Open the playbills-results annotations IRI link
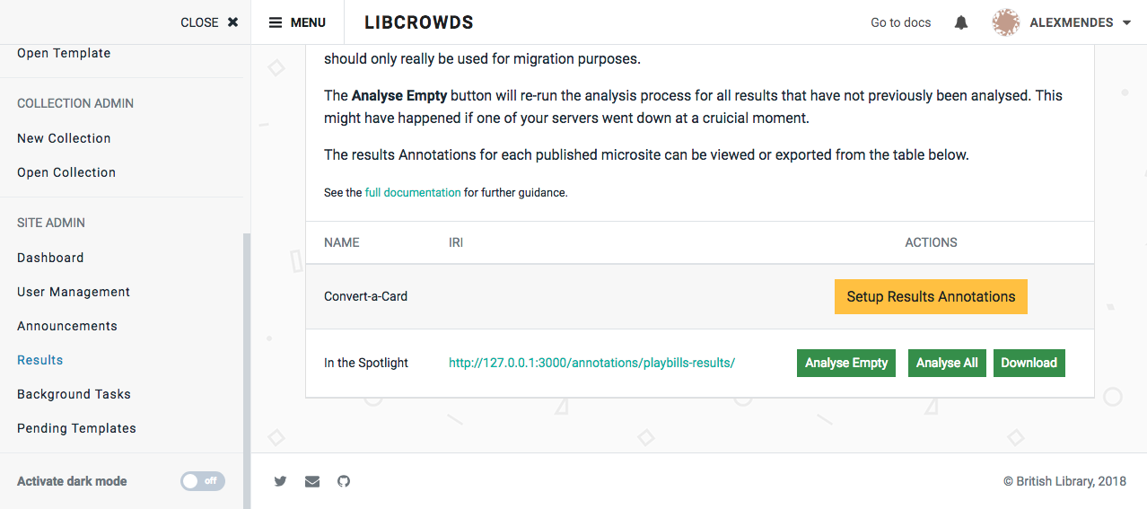Viewport: 1147px width, 509px height. click(x=591, y=363)
